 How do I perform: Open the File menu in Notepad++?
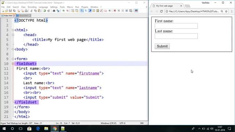point(3,7)
